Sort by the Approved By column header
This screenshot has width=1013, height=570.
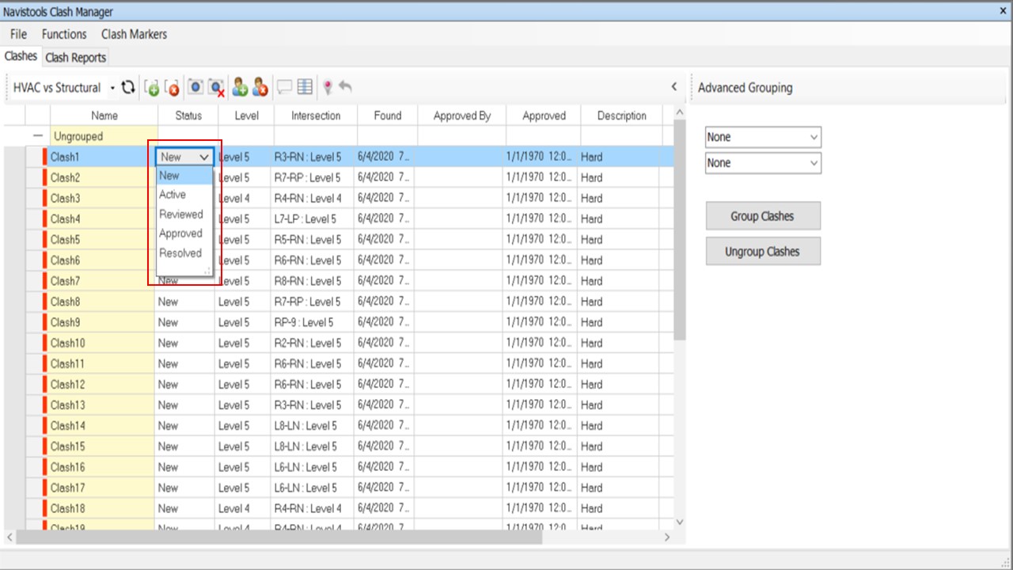462,116
